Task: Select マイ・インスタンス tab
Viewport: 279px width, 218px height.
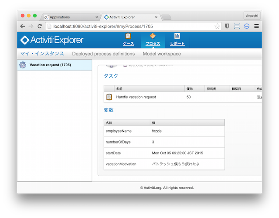Action: [42, 54]
